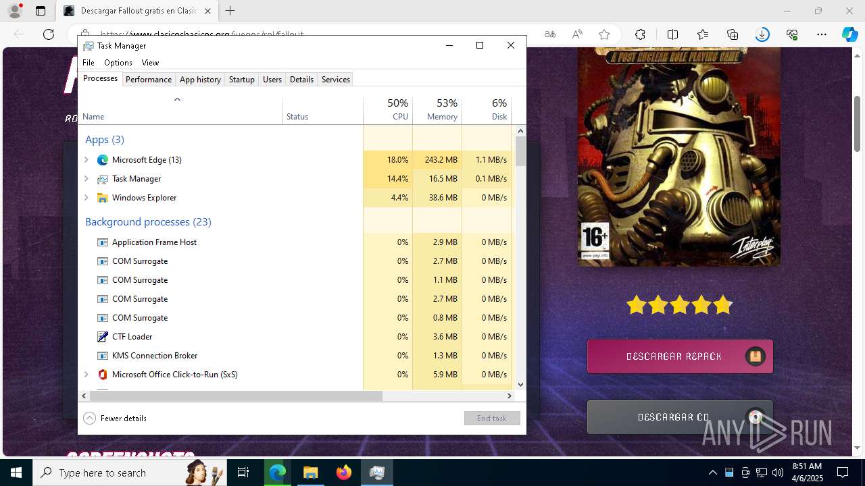Sort processes by CPU column
The width and height of the screenshot is (865, 486).
pos(388,110)
